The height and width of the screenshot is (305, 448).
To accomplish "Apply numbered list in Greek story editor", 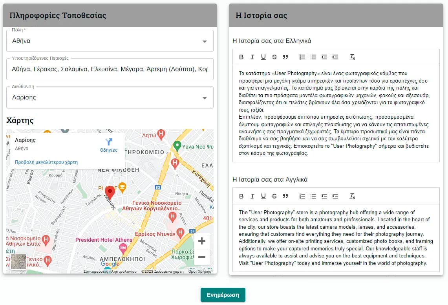I will tap(302, 57).
